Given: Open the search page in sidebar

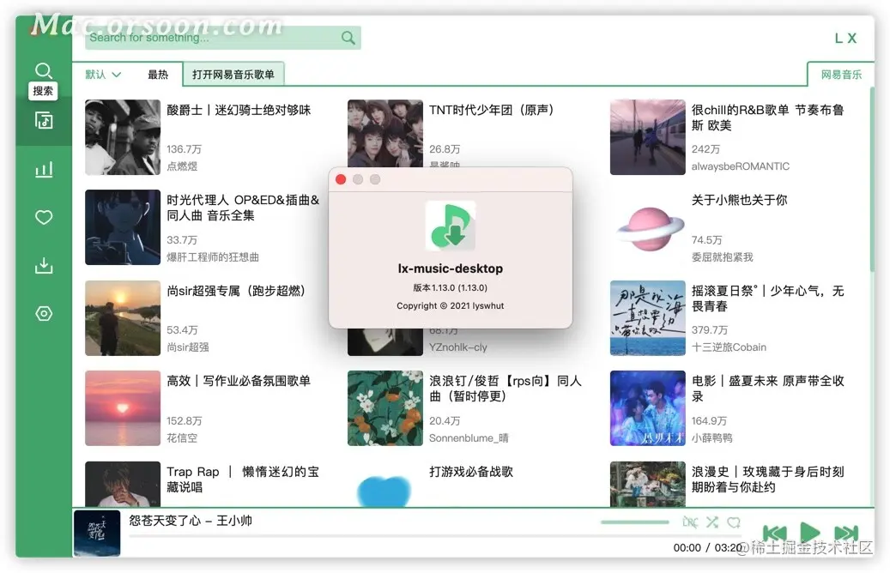Looking at the screenshot, I should [x=44, y=70].
